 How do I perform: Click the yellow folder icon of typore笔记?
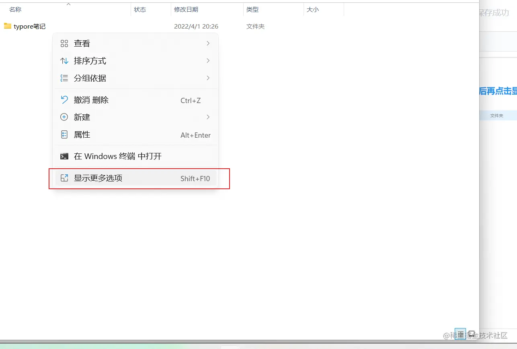8,26
